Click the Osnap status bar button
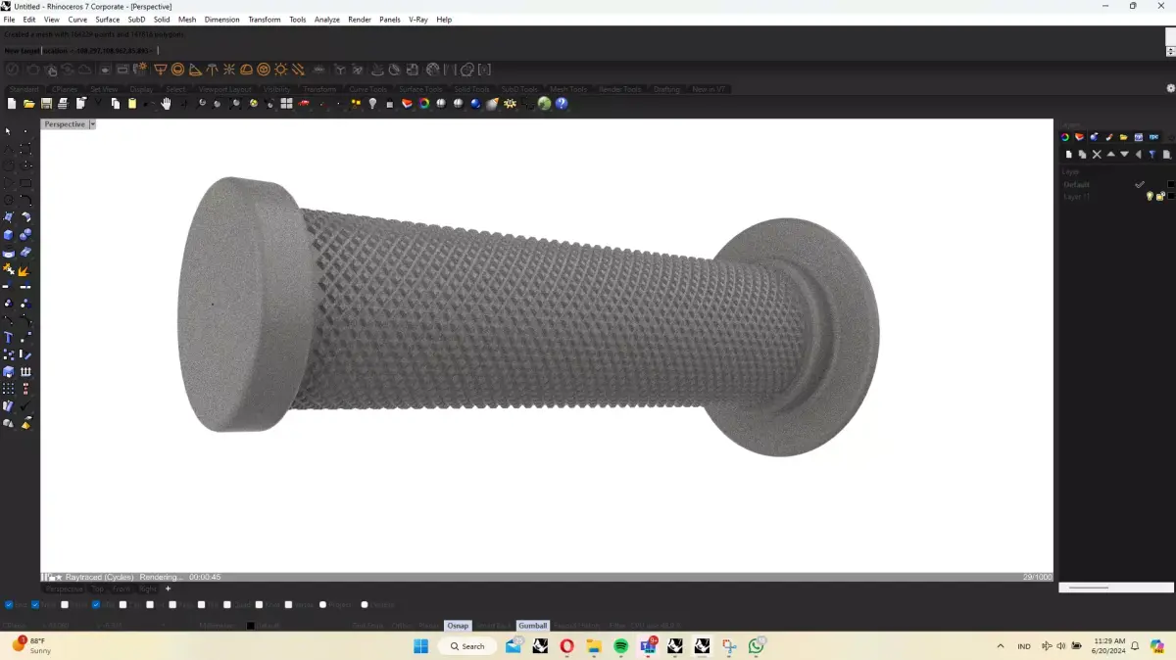Viewport: 1176px width, 660px height. [x=458, y=625]
